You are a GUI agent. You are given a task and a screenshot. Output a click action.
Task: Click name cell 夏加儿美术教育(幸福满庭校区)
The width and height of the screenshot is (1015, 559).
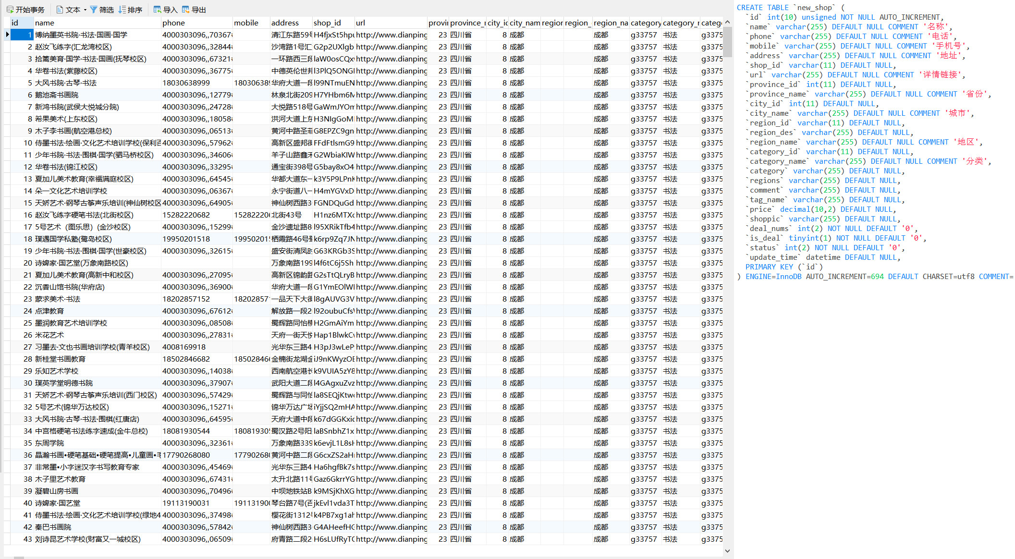click(98, 179)
